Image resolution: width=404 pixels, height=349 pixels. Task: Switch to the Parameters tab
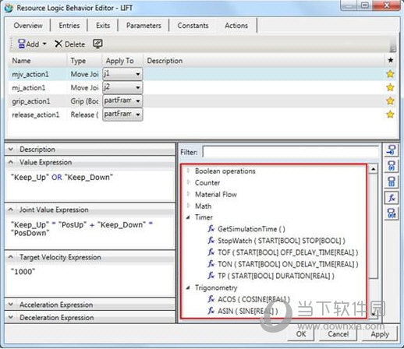click(x=144, y=26)
